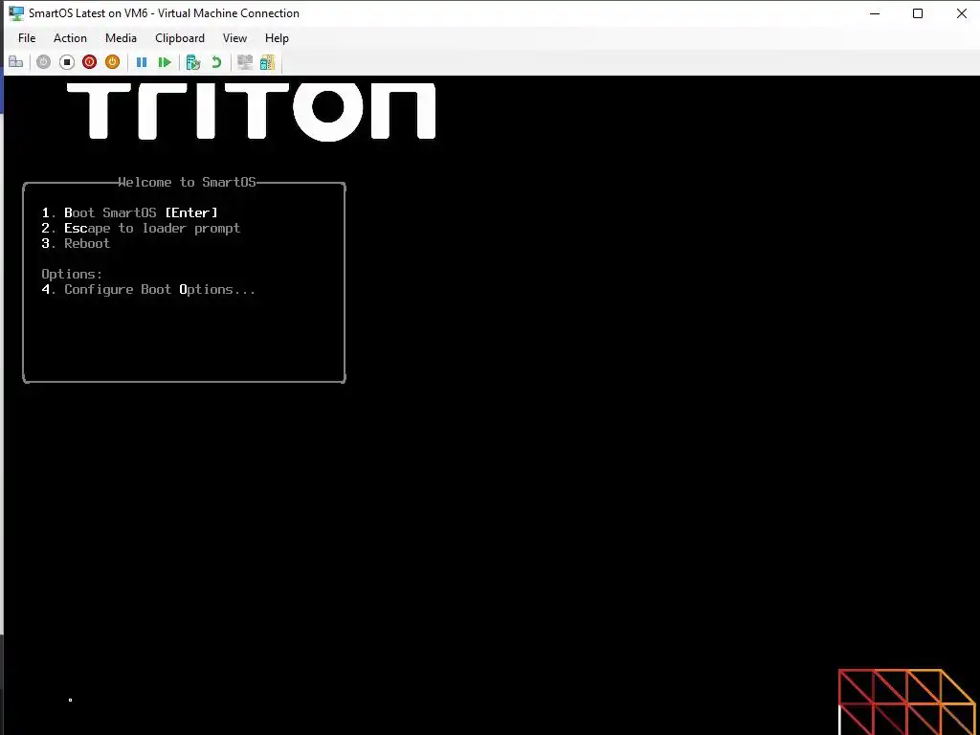
Task: Close the Virtual Machine Connection window
Action: 961,13
